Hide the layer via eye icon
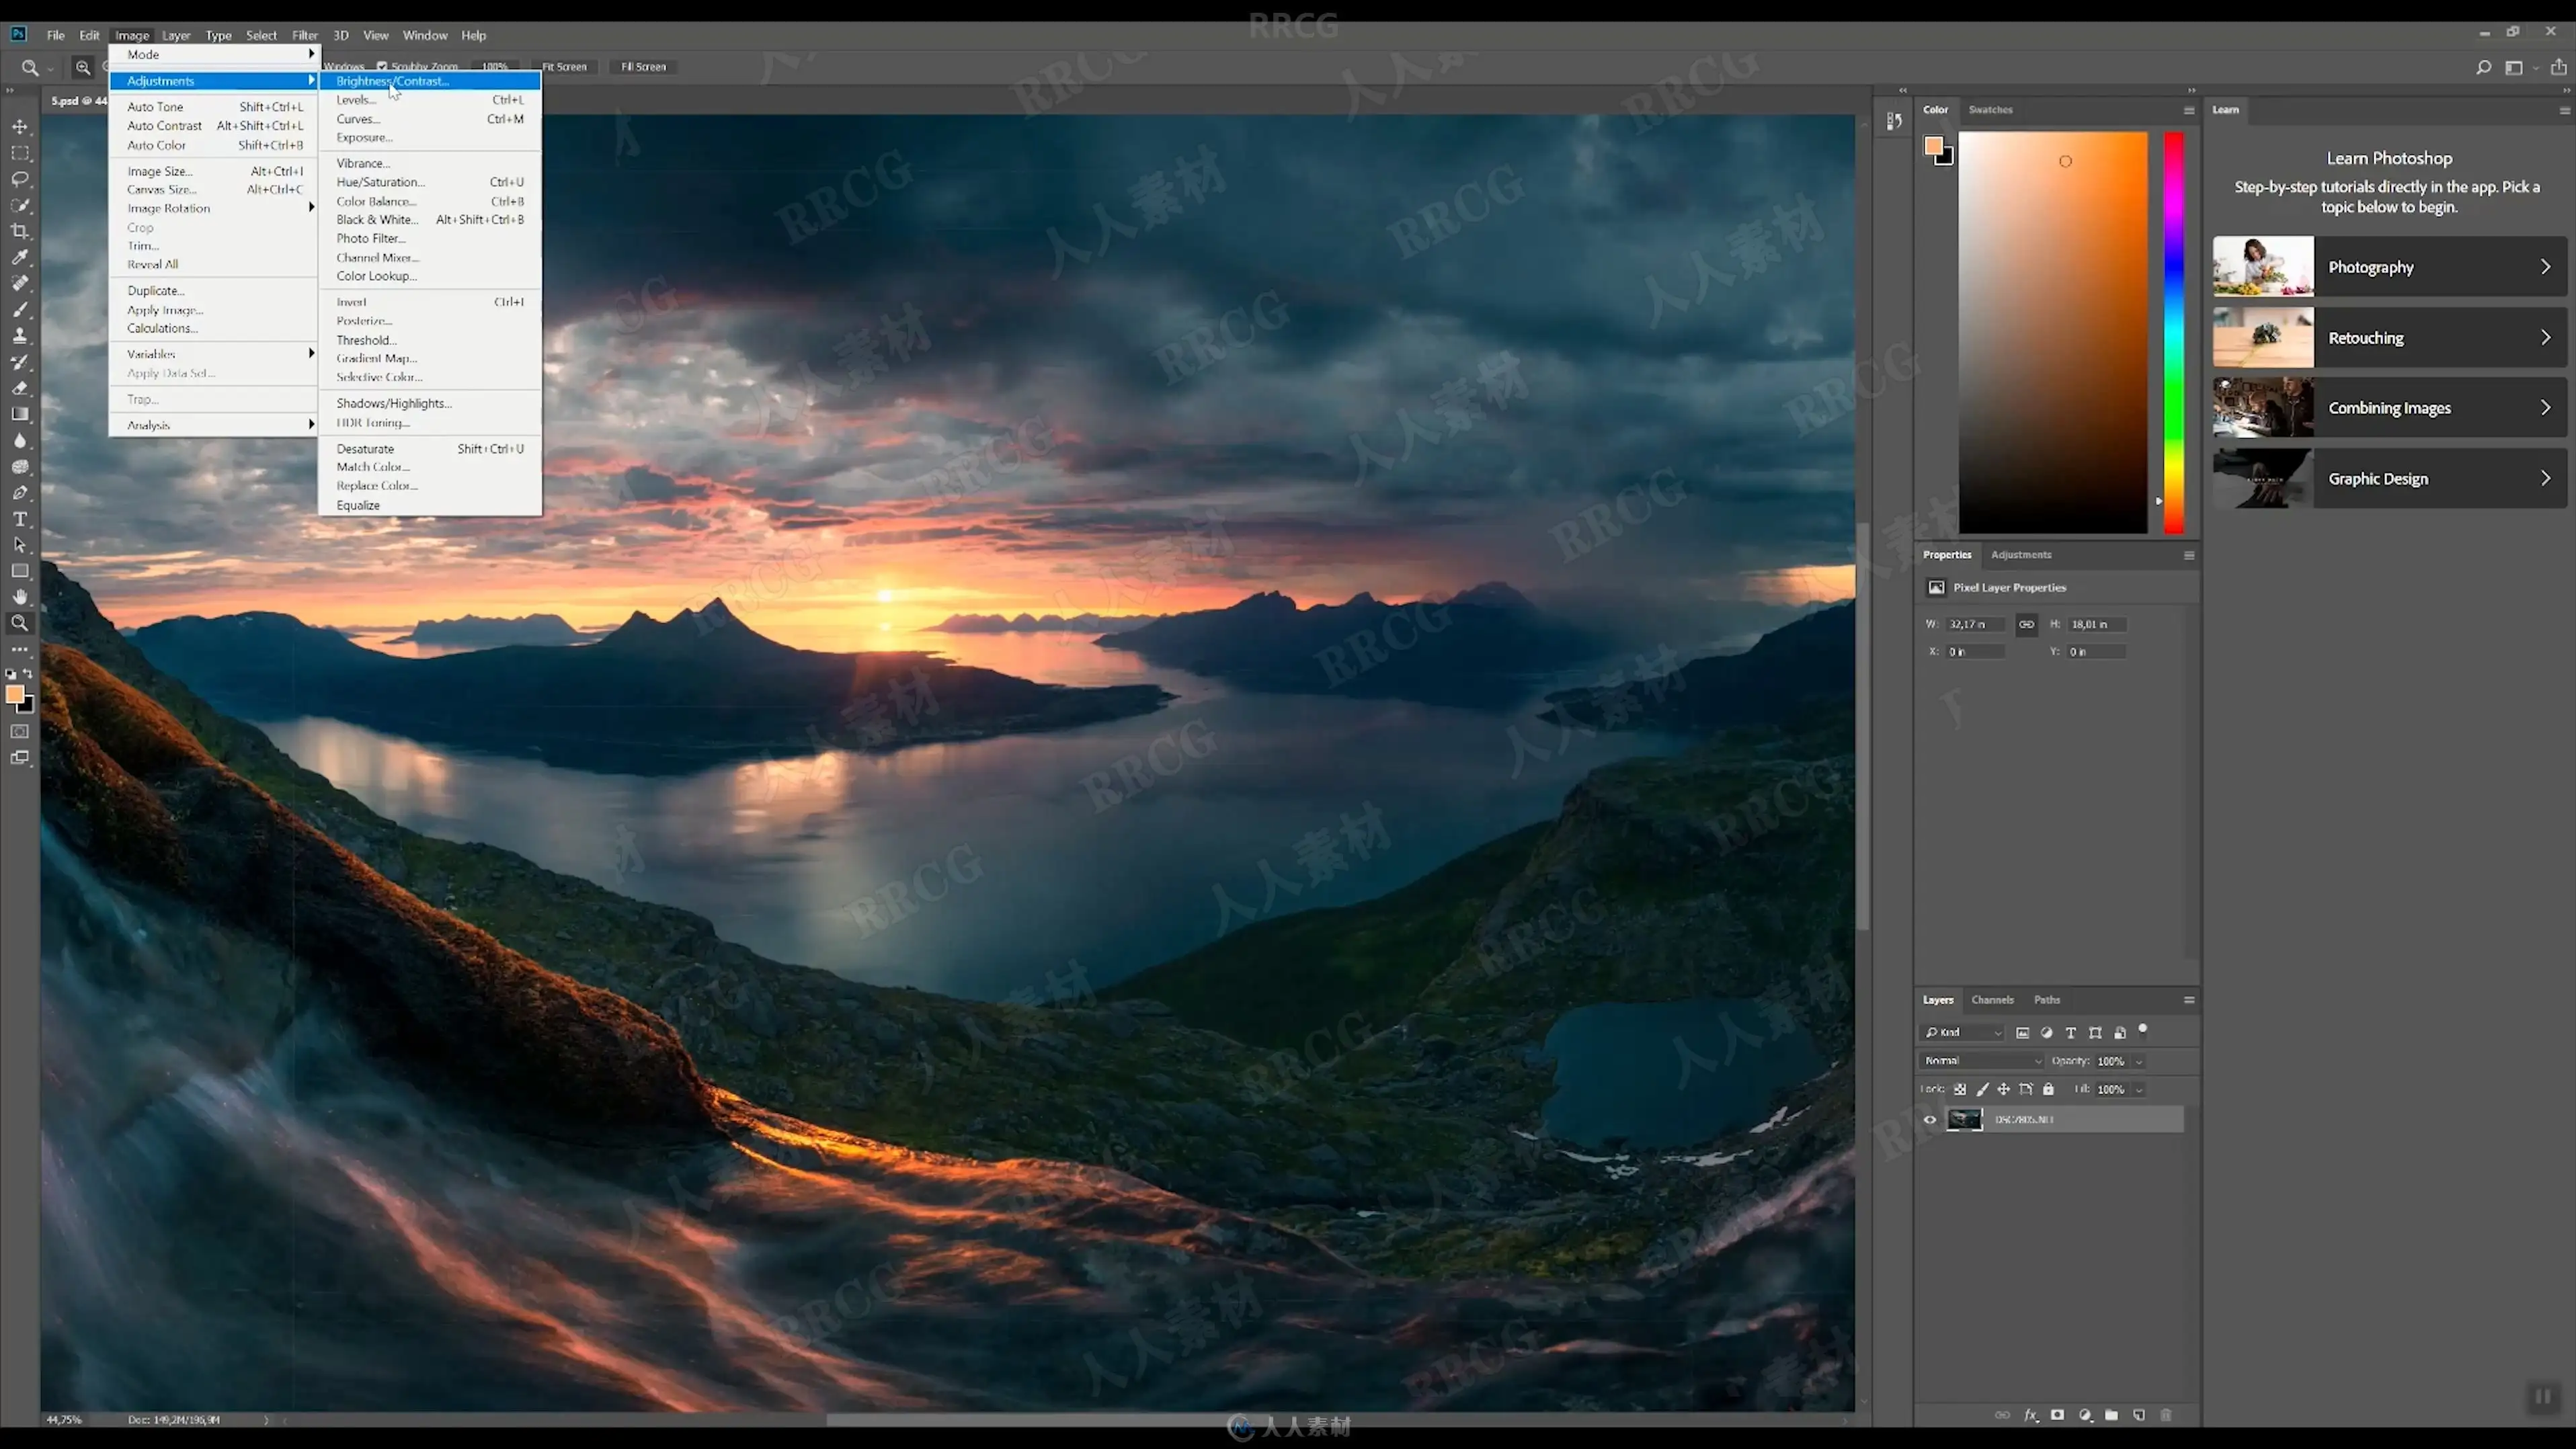This screenshot has width=2576, height=1449. coord(1930,1119)
